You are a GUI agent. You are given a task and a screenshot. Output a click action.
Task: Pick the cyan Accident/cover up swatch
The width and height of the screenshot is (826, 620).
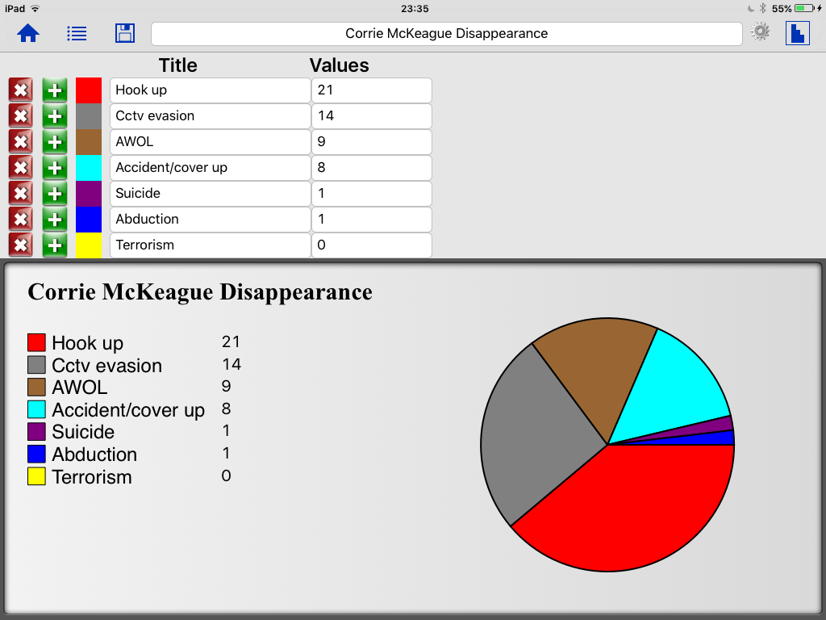pos(89,168)
